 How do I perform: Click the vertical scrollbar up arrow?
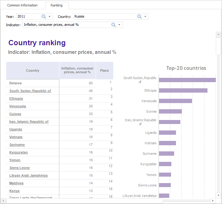click(218, 34)
